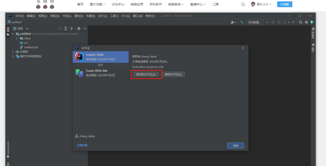
Task: Click the project tool window stripe button
Action: tap(8, 32)
